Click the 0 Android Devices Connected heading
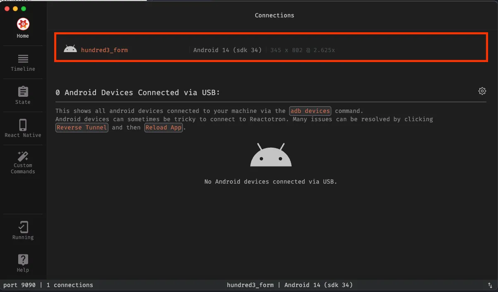The height and width of the screenshot is (292, 498). click(x=138, y=93)
